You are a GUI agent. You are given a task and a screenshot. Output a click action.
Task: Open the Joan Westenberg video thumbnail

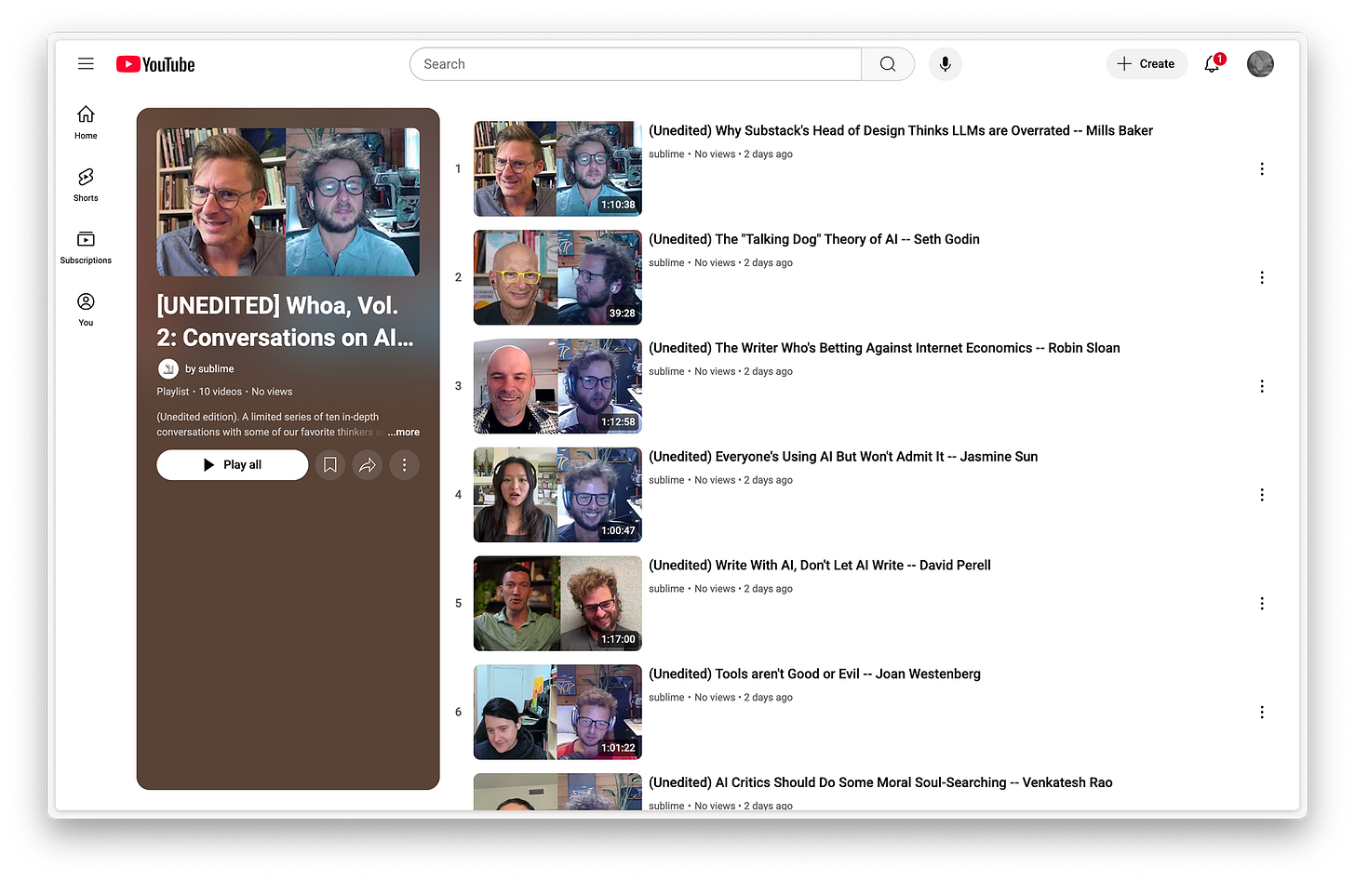557,712
